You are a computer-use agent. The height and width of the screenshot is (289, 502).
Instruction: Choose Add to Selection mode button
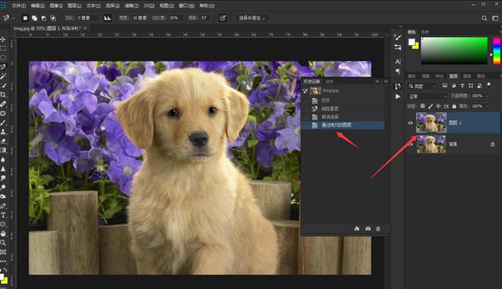34,18
